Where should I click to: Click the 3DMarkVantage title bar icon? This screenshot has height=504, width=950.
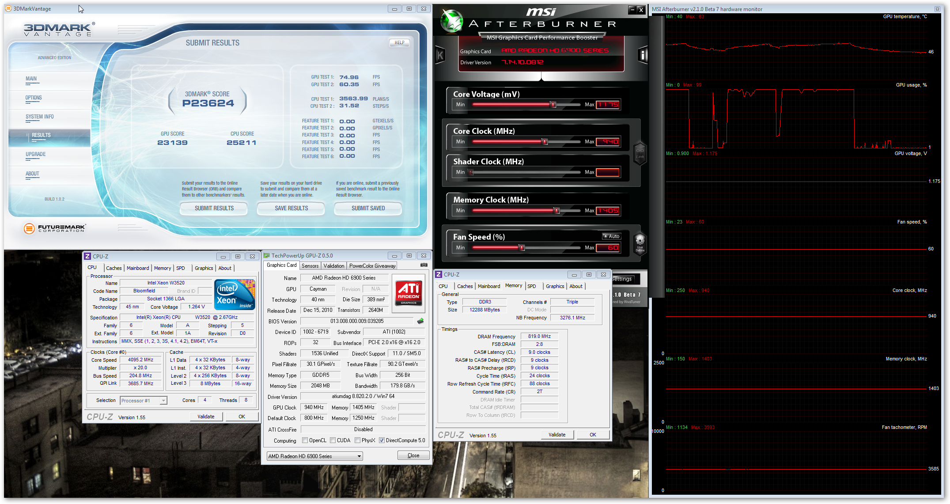pos(8,8)
